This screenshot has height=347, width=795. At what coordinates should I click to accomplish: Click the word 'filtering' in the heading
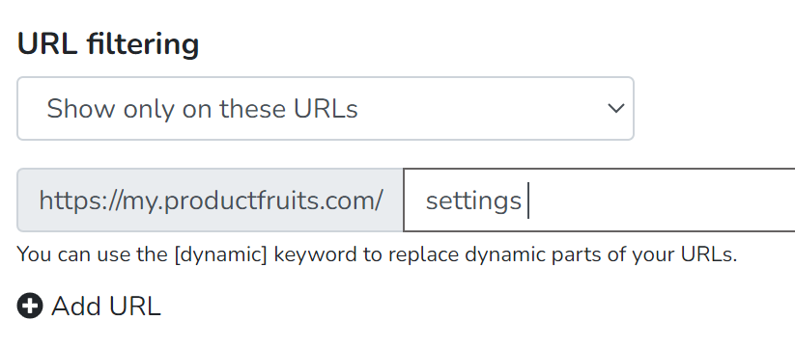143,44
